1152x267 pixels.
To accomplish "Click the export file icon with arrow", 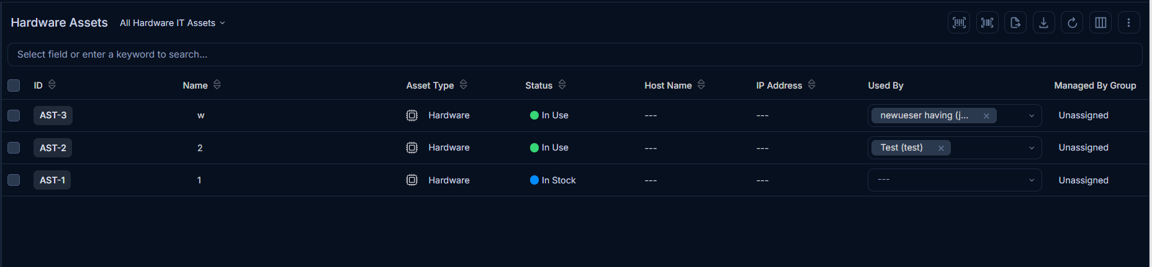I will (x=1015, y=23).
